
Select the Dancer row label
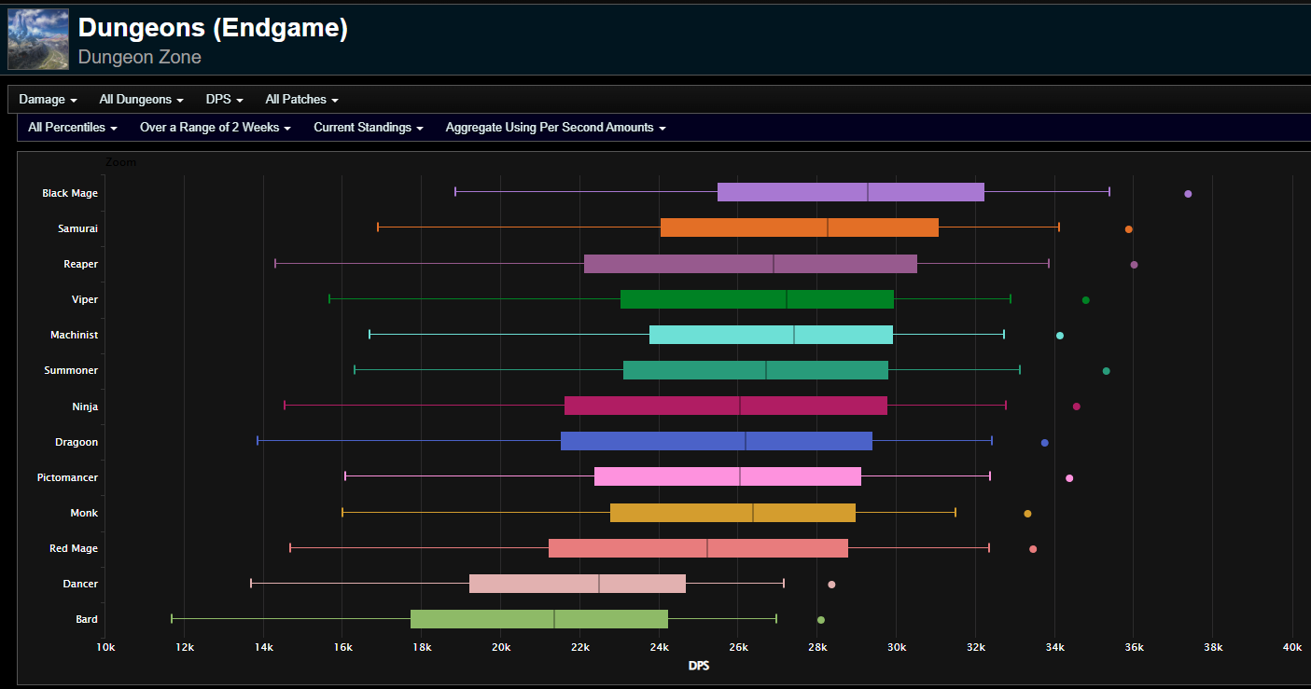[80, 584]
